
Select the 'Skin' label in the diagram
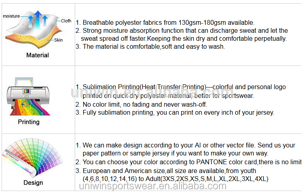click(x=58, y=40)
